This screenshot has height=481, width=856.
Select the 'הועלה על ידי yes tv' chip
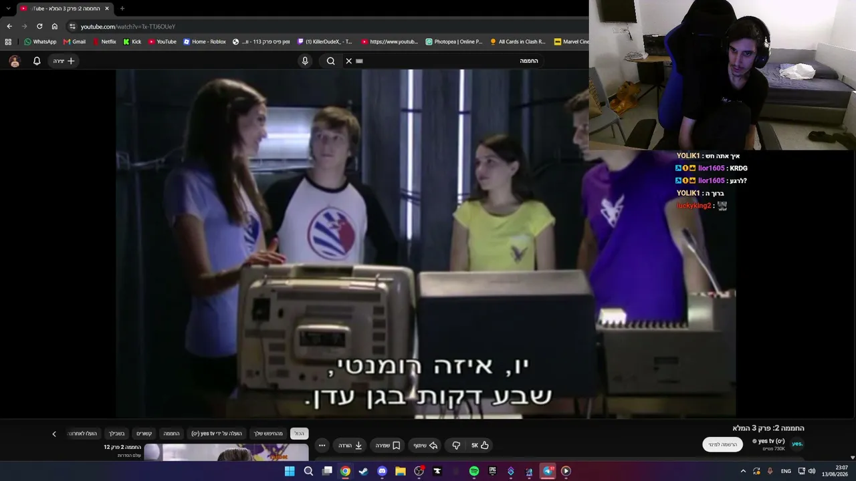[217, 434]
